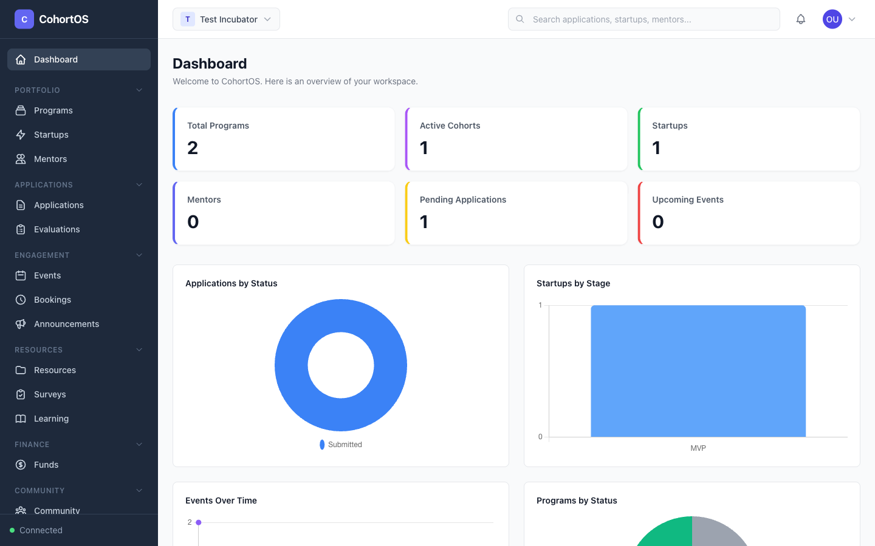Screen dimensions: 875x546
Task: Click the Funds dollar icon
Action: click(x=20, y=465)
